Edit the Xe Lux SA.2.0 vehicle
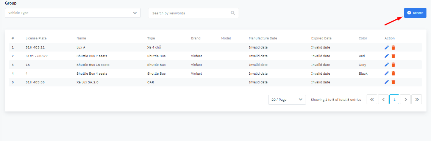Image resolution: width=431 pixels, height=141 pixels. pos(386,82)
